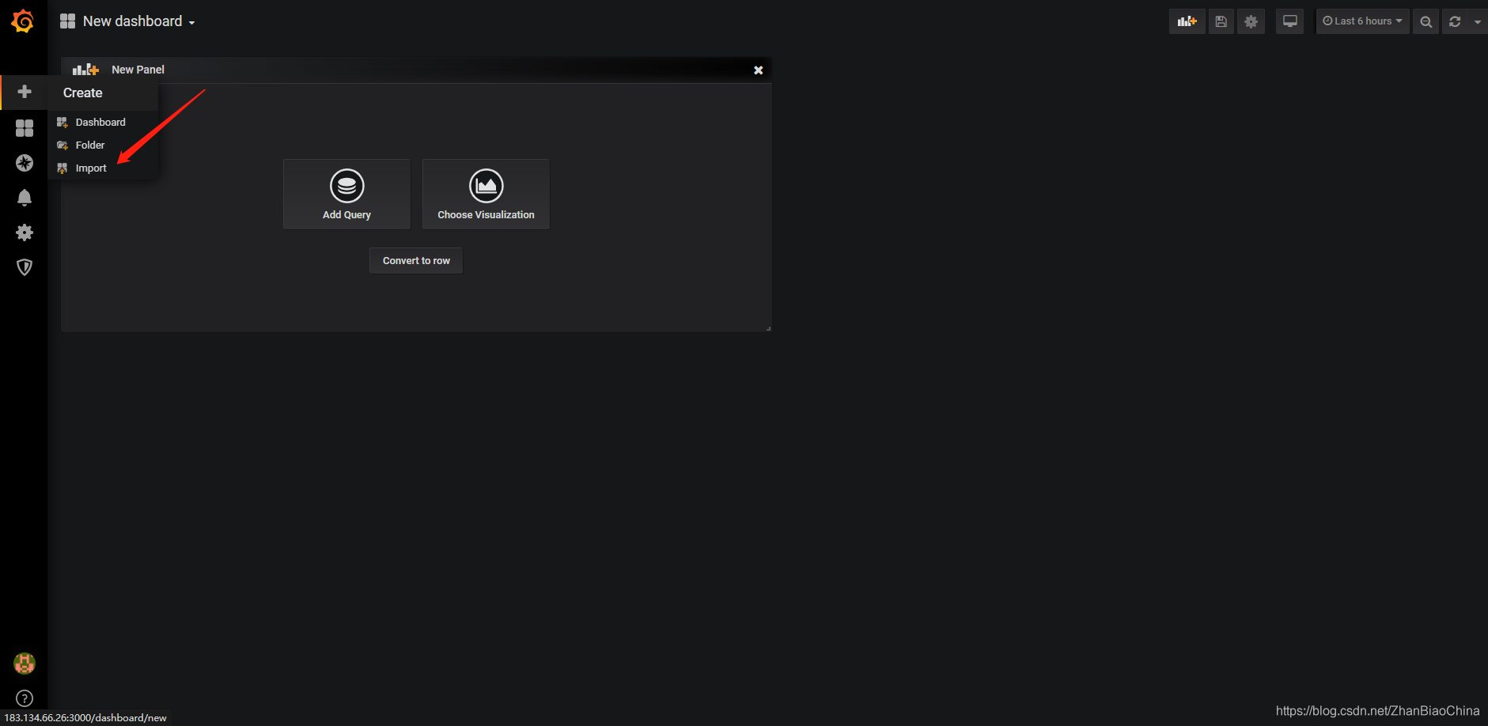
Task: Close the New Panel with X
Action: [758, 70]
